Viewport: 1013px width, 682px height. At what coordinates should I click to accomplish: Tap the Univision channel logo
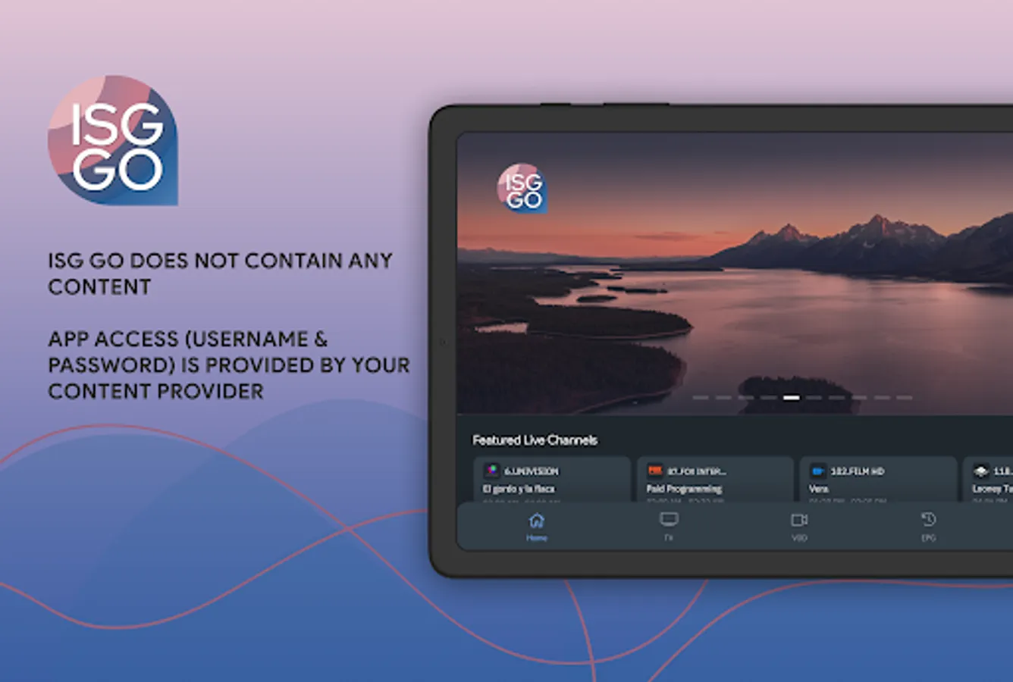coord(492,471)
